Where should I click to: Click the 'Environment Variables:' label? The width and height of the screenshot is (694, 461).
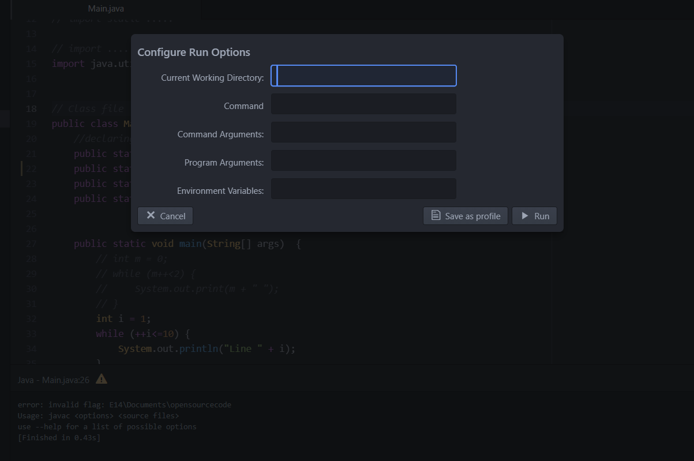click(x=220, y=190)
